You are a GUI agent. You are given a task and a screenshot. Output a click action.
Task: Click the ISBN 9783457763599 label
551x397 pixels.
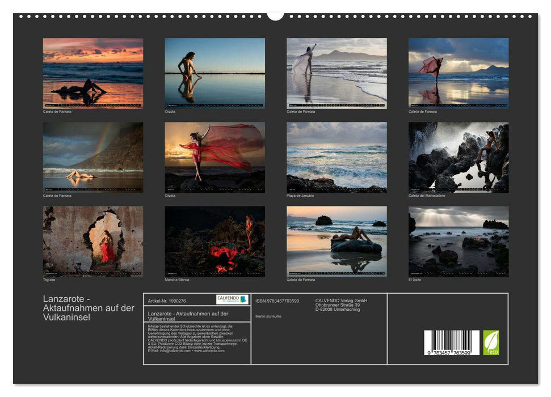point(278,301)
